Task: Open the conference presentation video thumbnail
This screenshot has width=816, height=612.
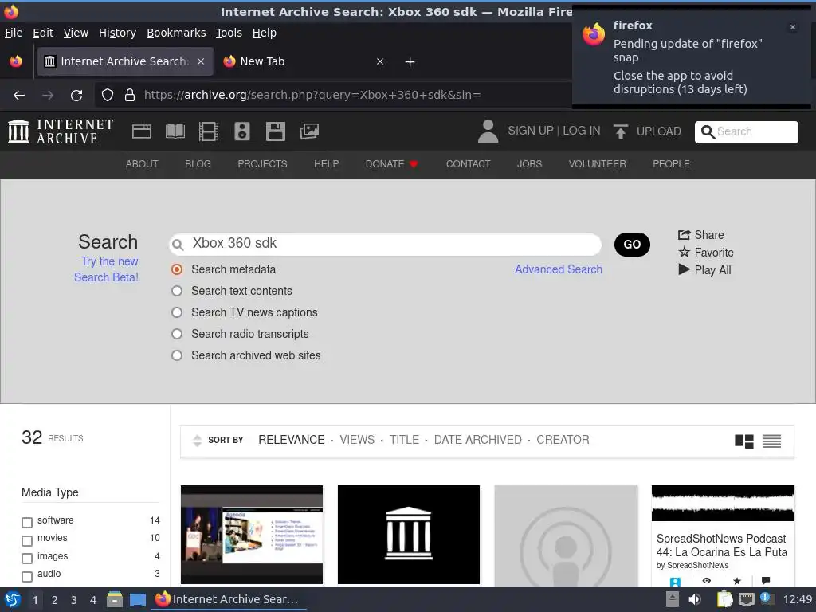Action: click(252, 535)
